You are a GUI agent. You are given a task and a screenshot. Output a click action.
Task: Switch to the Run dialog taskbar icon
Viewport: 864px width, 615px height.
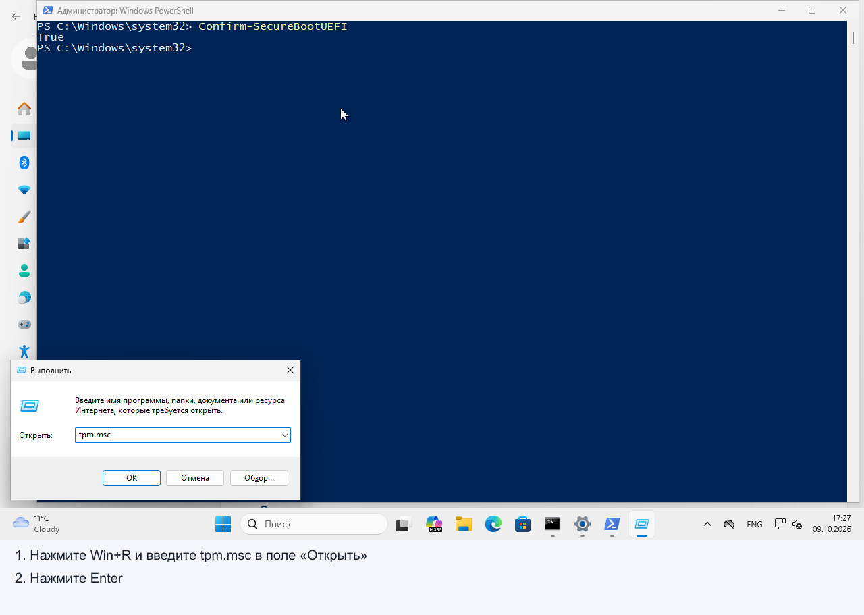pyautogui.click(x=642, y=524)
